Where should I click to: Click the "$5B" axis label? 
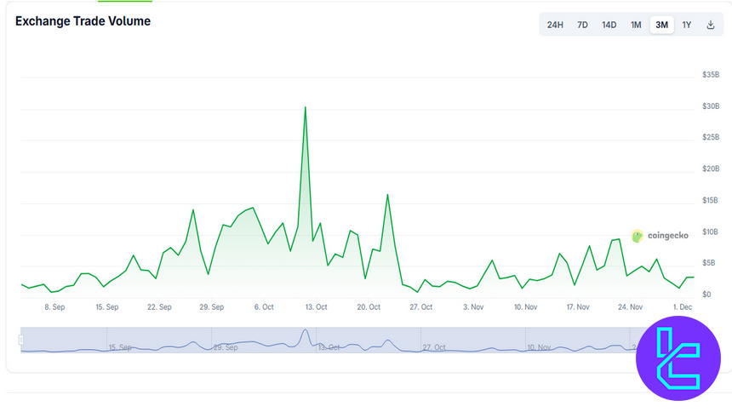tap(709, 263)
